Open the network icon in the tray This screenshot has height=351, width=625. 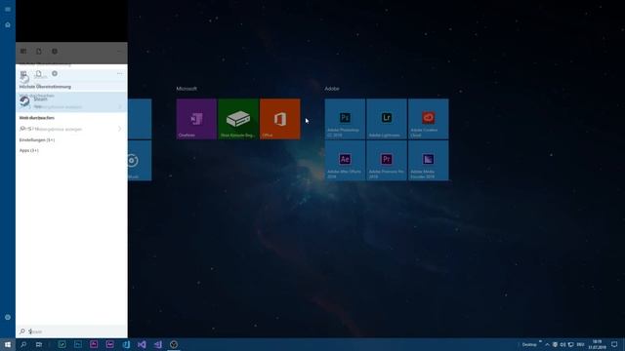tap(570, 344)
